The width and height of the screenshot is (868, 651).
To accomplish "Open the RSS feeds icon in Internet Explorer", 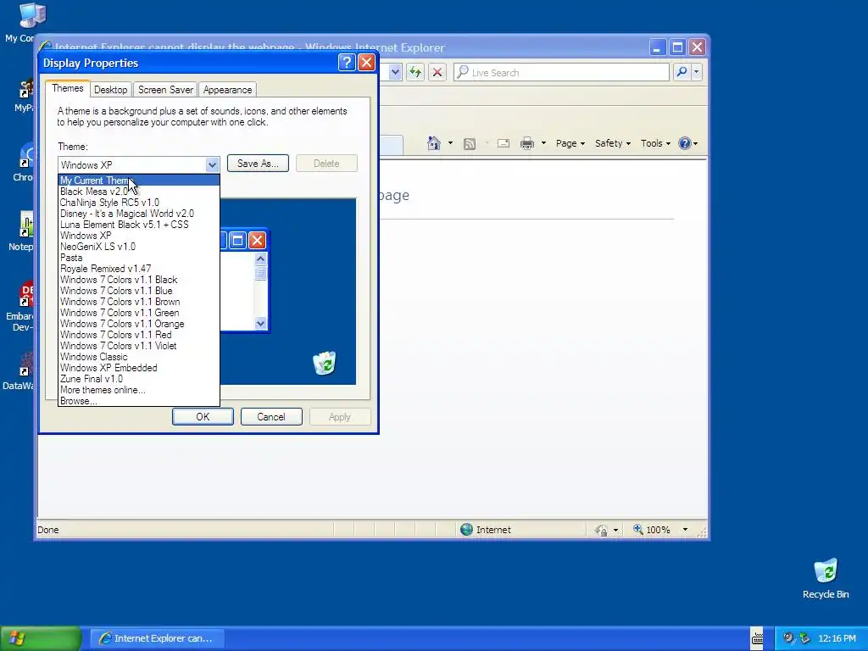I will (x=470, y=144).
